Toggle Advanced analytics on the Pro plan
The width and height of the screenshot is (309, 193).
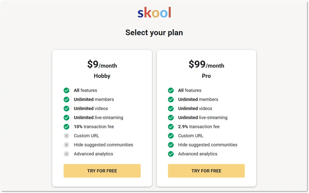click(171, 154)
